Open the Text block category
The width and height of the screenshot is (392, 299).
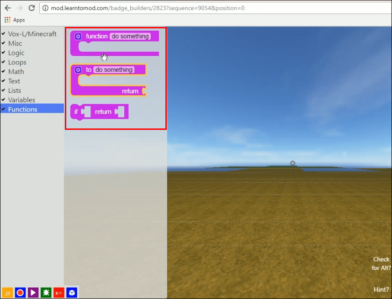14,81
